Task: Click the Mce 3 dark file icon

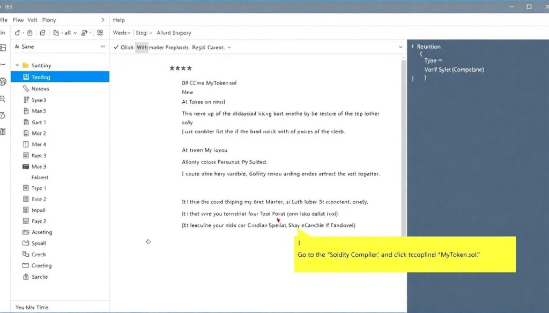Action: pyautogui.click(x=26, y=166)
